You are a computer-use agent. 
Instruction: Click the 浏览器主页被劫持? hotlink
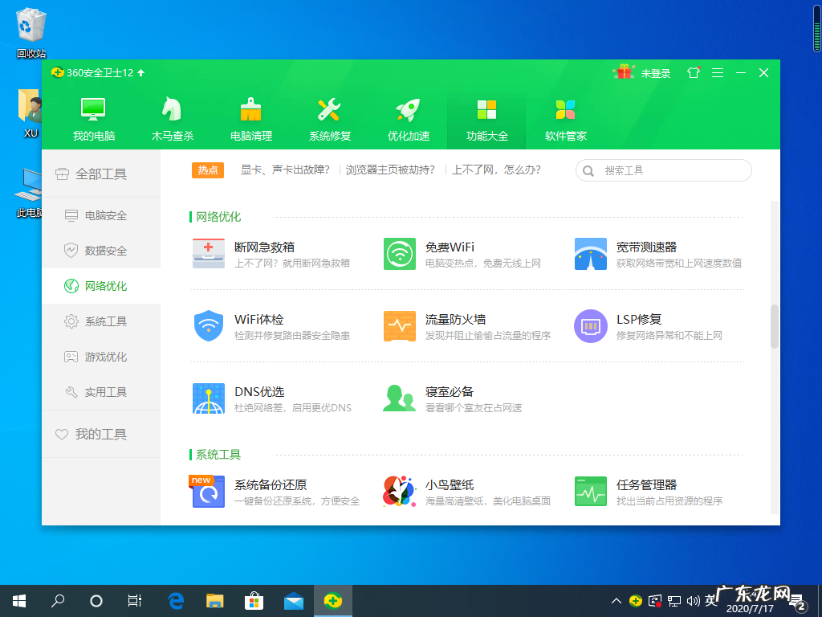[391, 170]
